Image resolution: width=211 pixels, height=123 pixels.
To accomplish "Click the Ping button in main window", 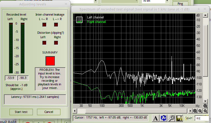I will pos(180,4).
